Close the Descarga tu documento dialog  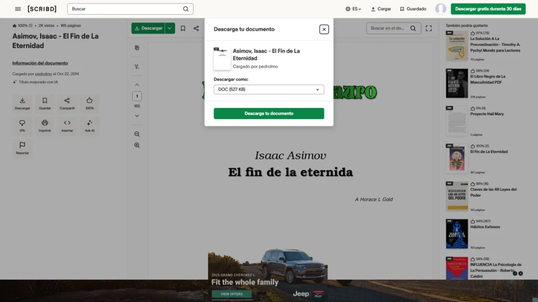click(324, 29)
